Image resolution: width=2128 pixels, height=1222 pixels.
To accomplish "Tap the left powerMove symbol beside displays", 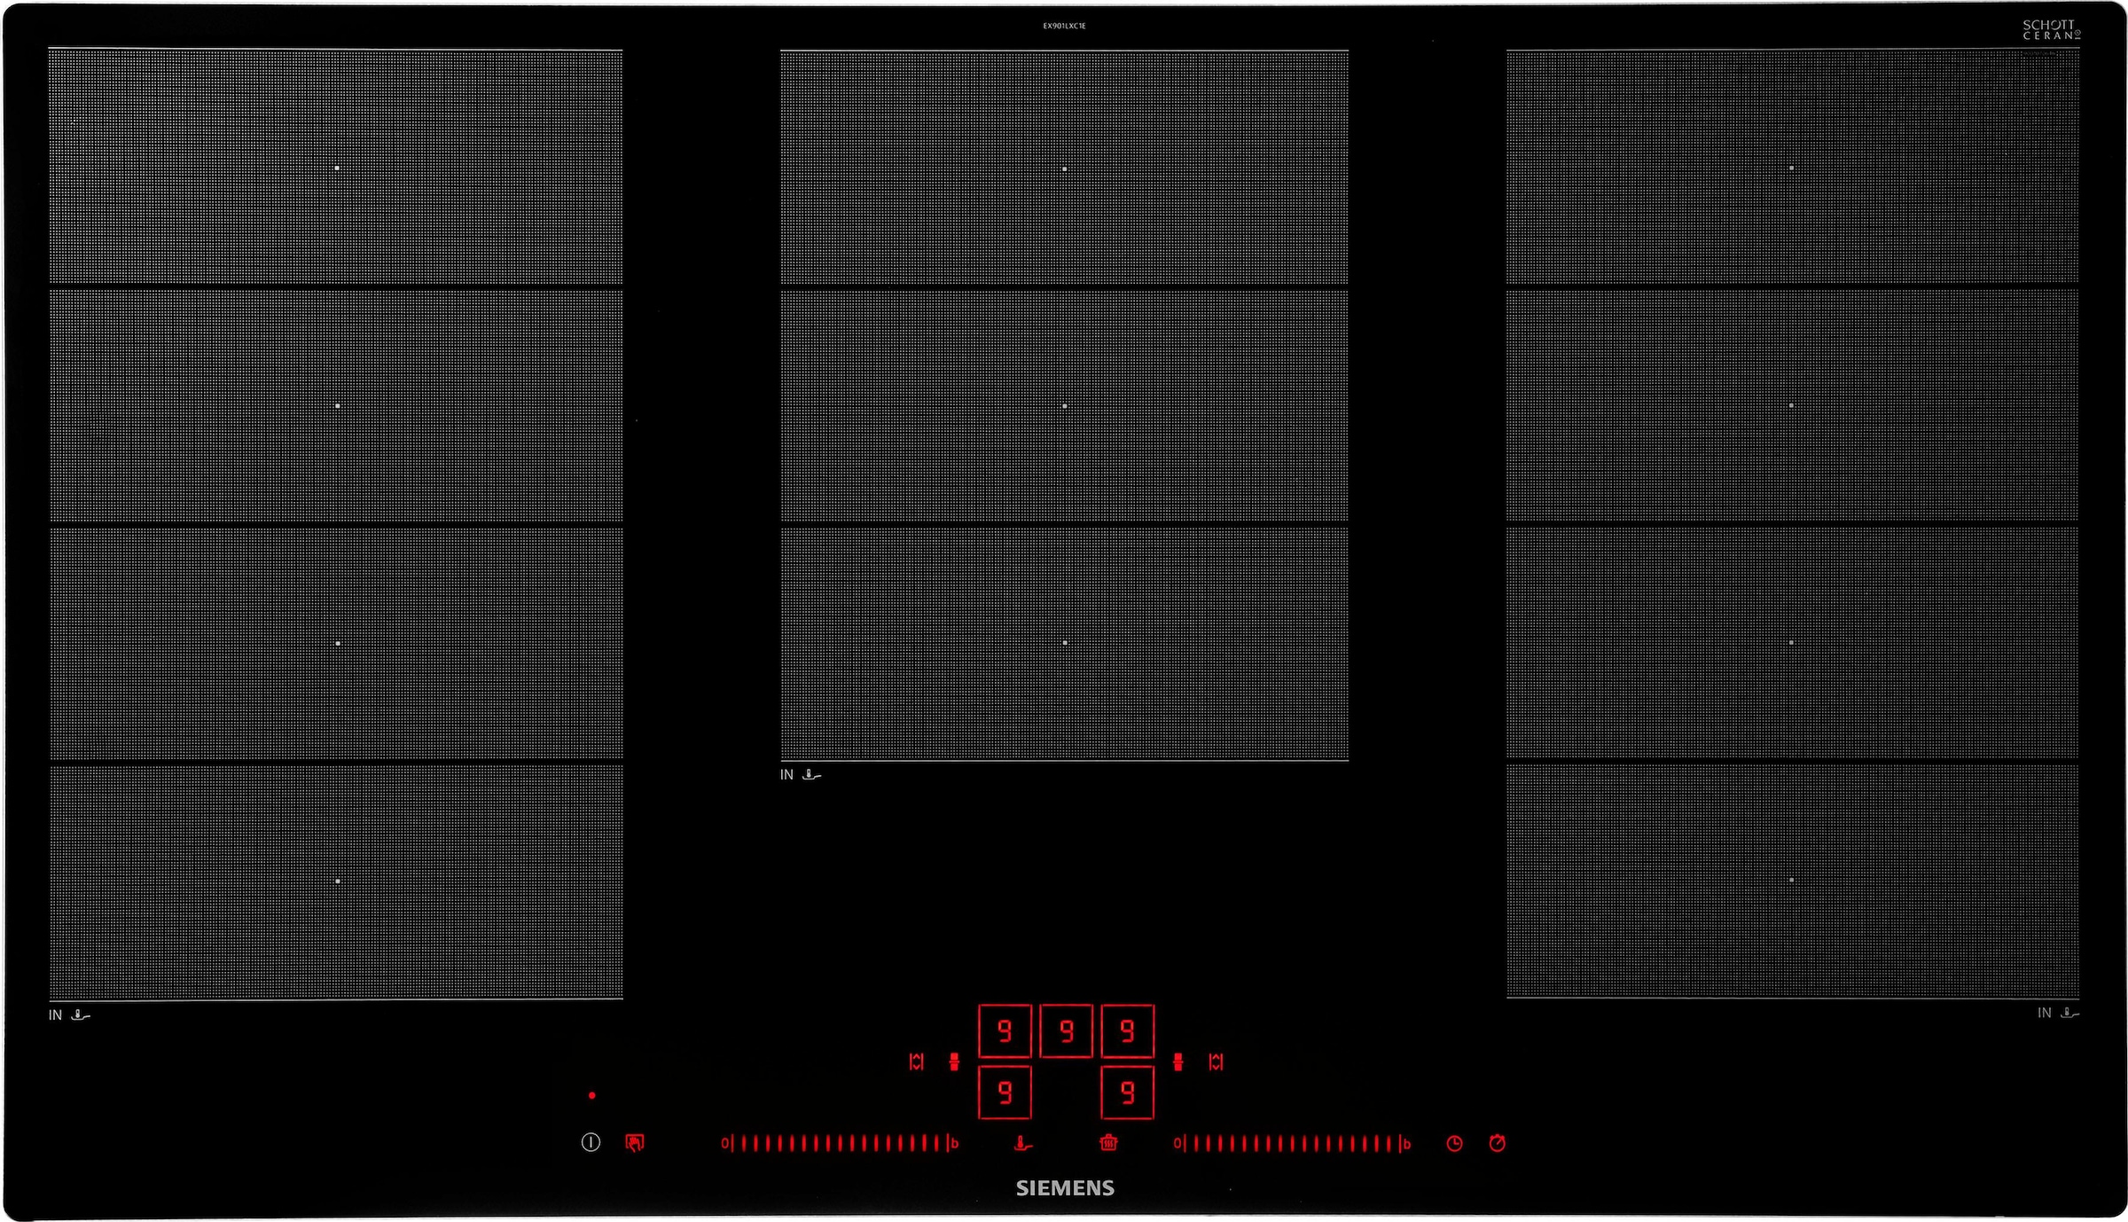I will [x=954, y=1061].
